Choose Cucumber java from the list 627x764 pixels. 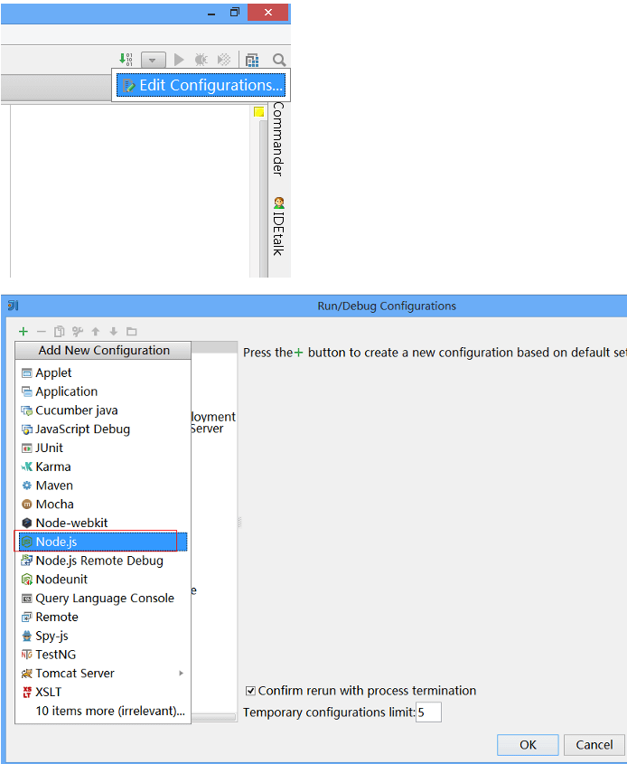click(103, 410)
